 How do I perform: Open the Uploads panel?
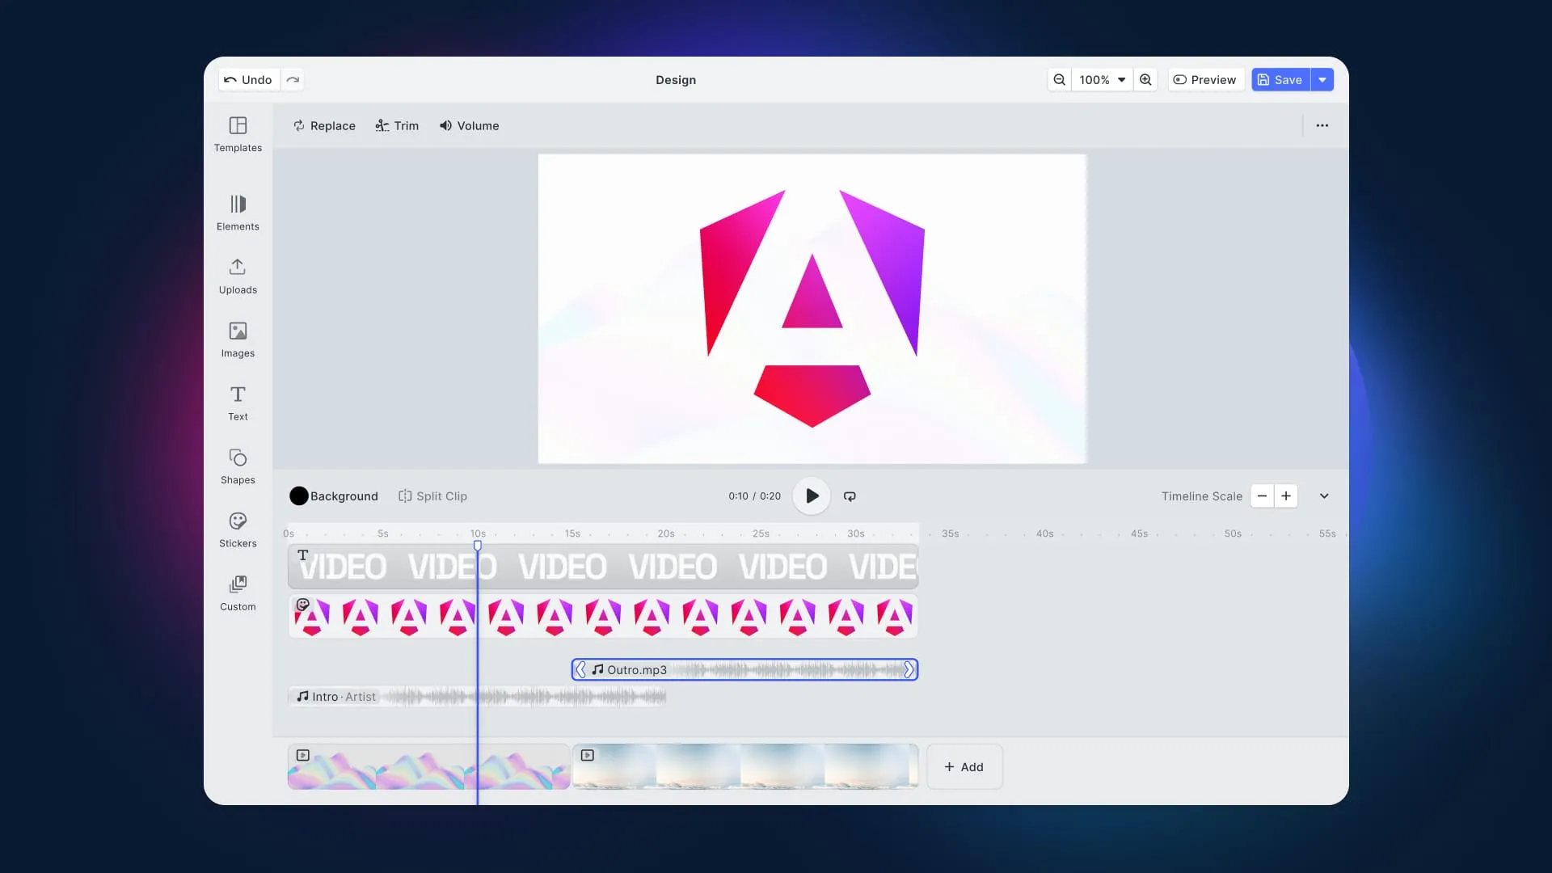pos(238,276)
